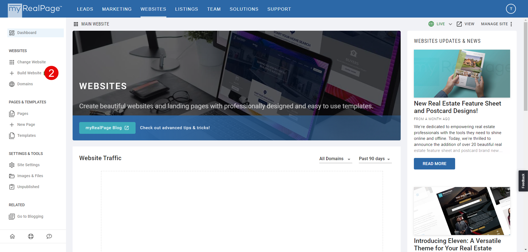Click the View link in the header

469,24
